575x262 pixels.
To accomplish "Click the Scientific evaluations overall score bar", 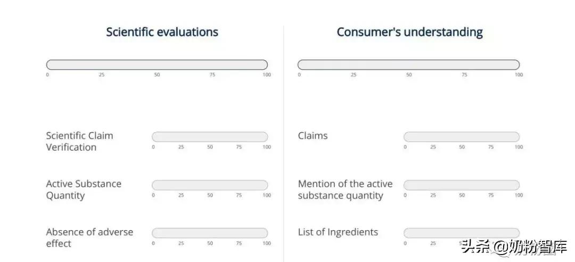I will click(x=157, y=64).
